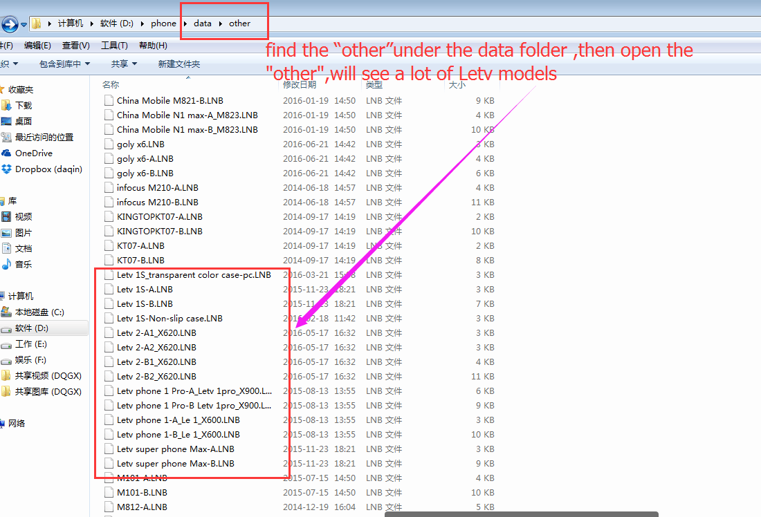This screenshot has height=517, width=761.
Task: Click the Back navigation arrow button
Action: pyautogui.click(x=9, y=23)
